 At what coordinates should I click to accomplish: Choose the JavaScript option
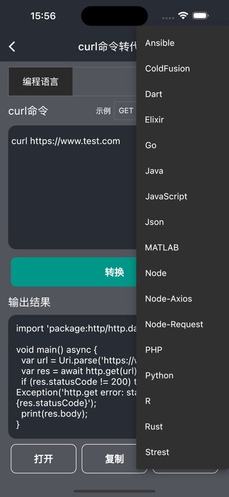coord(183,196)
